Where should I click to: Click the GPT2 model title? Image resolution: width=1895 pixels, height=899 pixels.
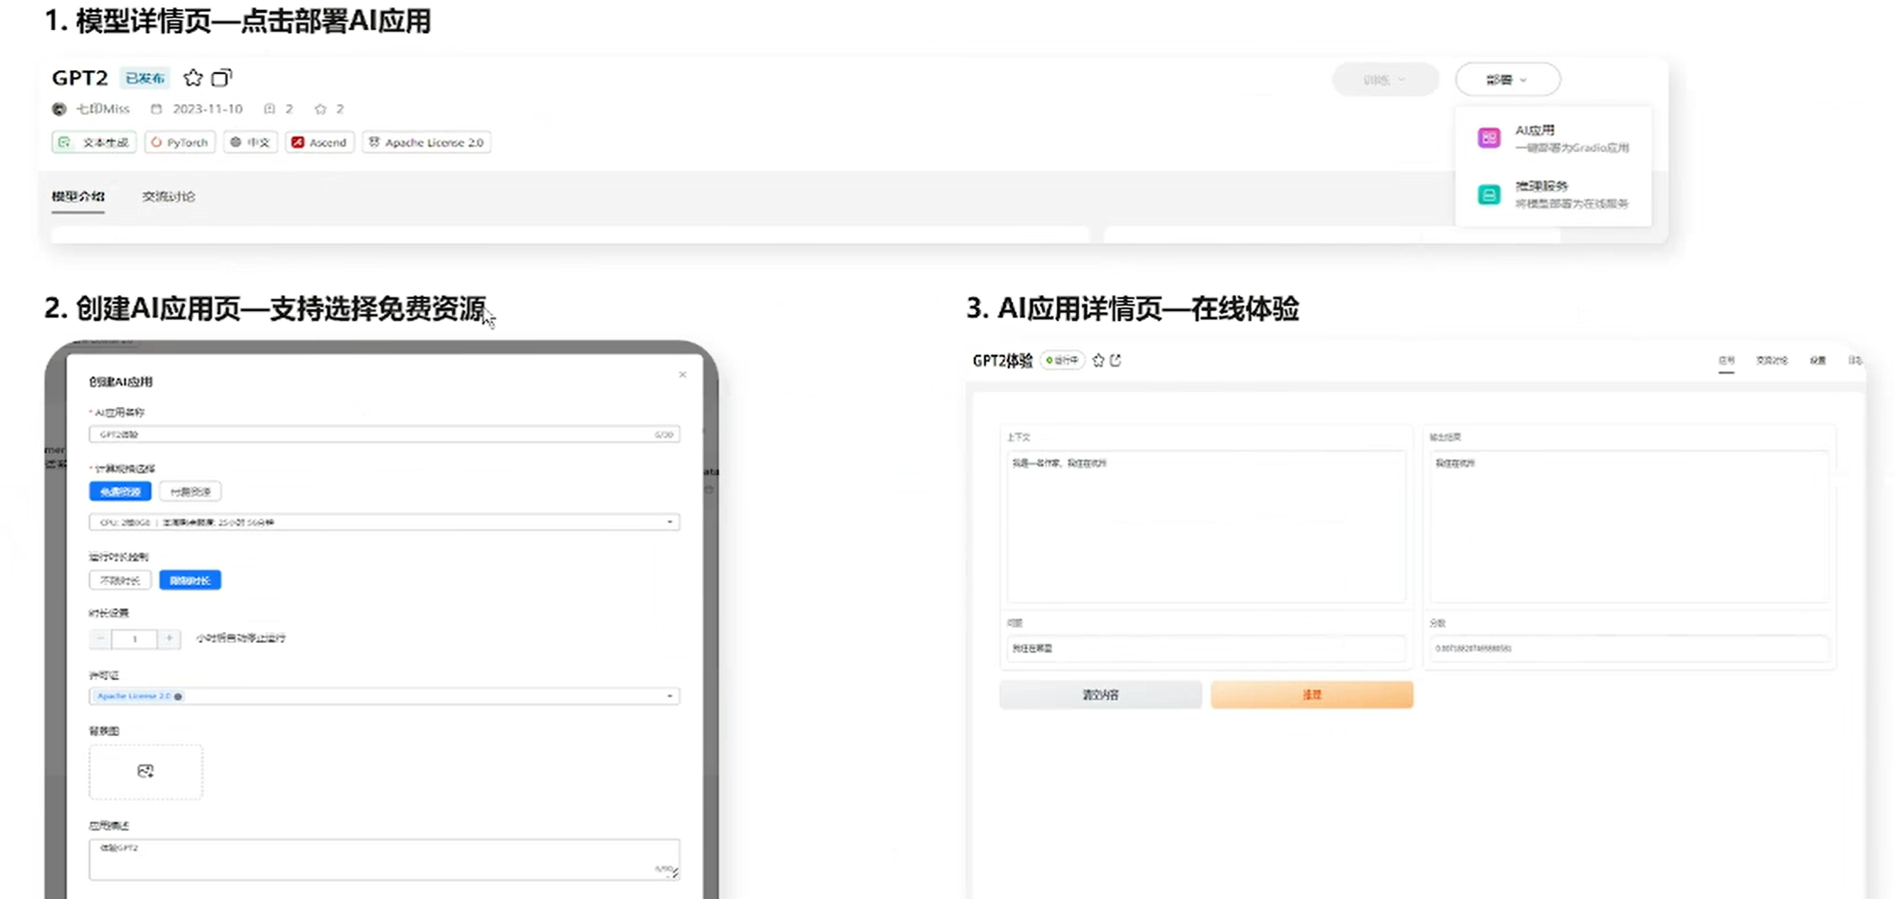[x=79, y=78]
